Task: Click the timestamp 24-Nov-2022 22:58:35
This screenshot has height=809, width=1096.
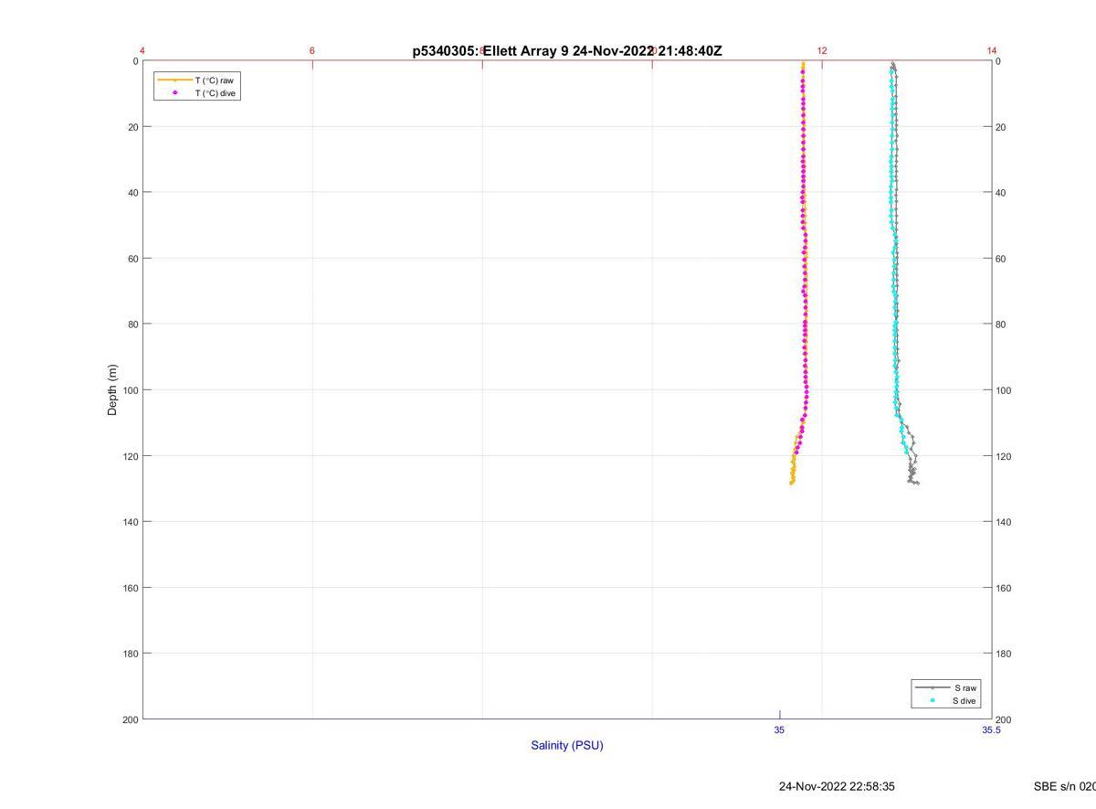Action: coord(837,786)
